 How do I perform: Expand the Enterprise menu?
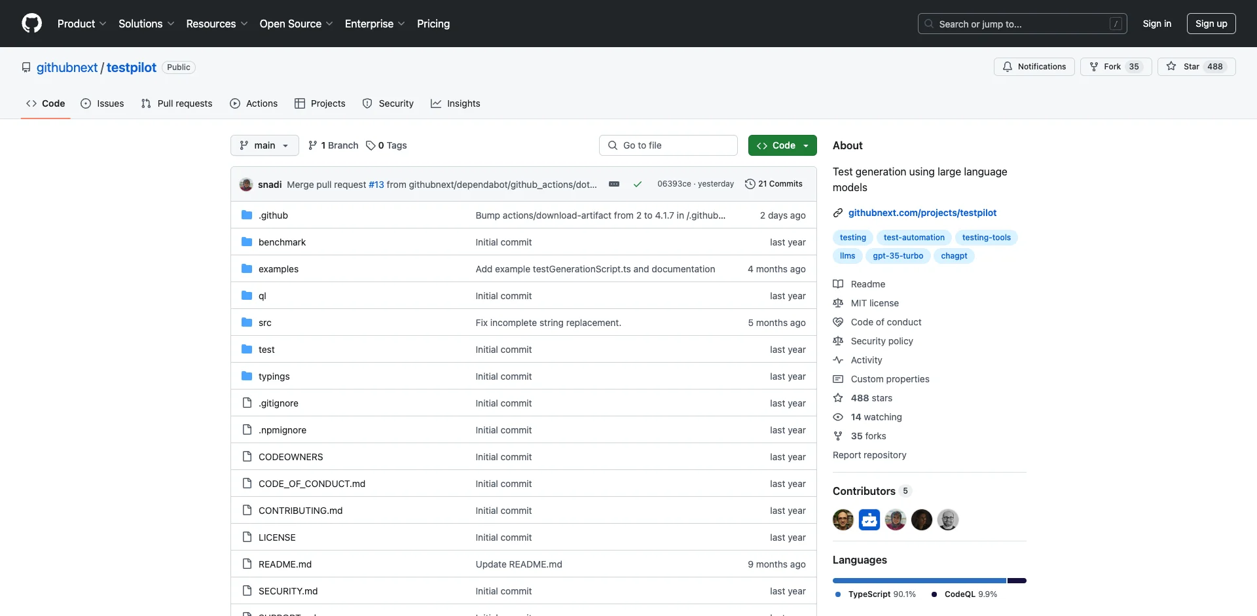click(375, 24)
